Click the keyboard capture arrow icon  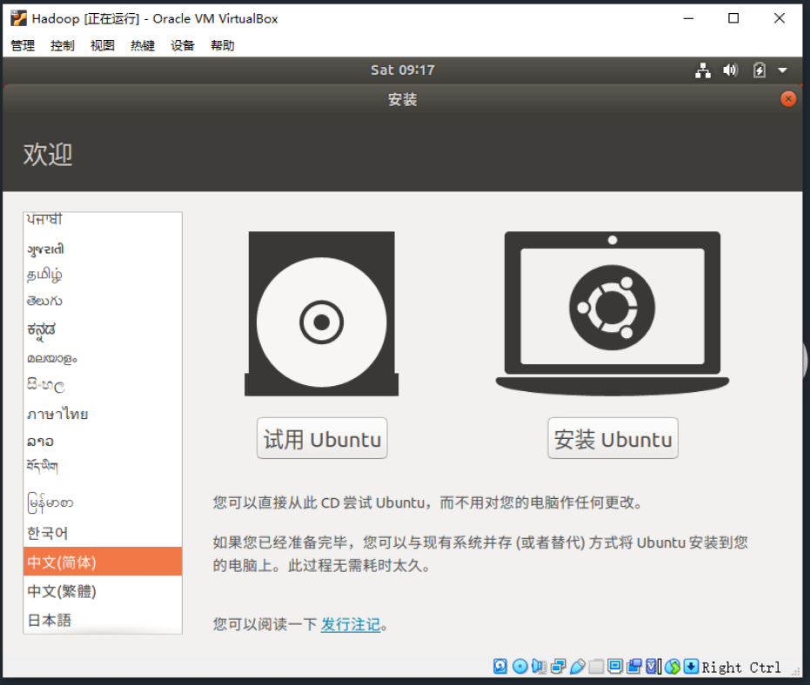click(x=691, y=667)
